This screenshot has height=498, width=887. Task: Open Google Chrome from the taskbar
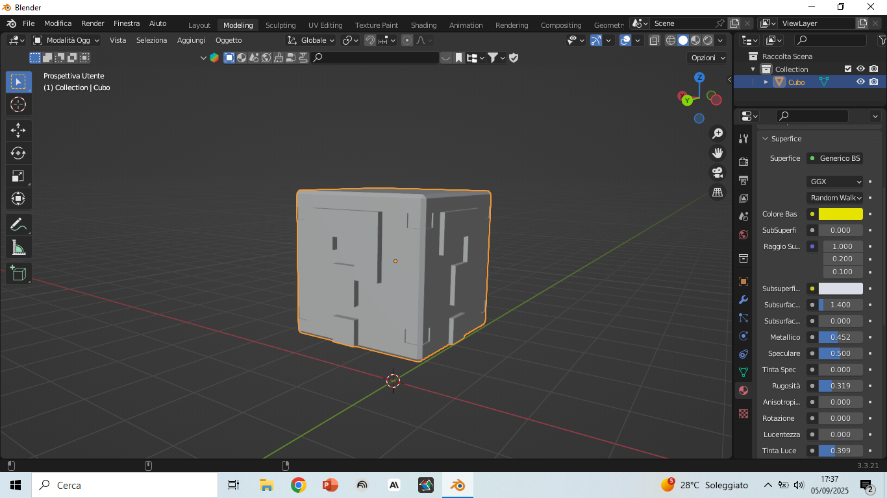(x=298, y=485)
